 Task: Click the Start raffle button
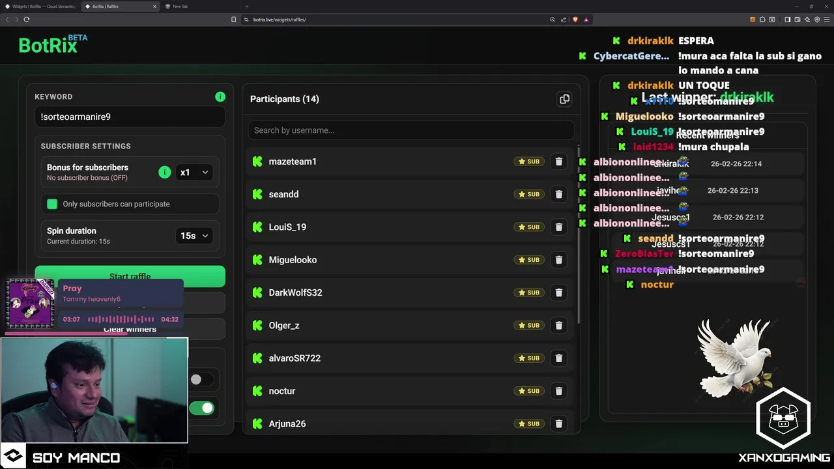[130, 276]
